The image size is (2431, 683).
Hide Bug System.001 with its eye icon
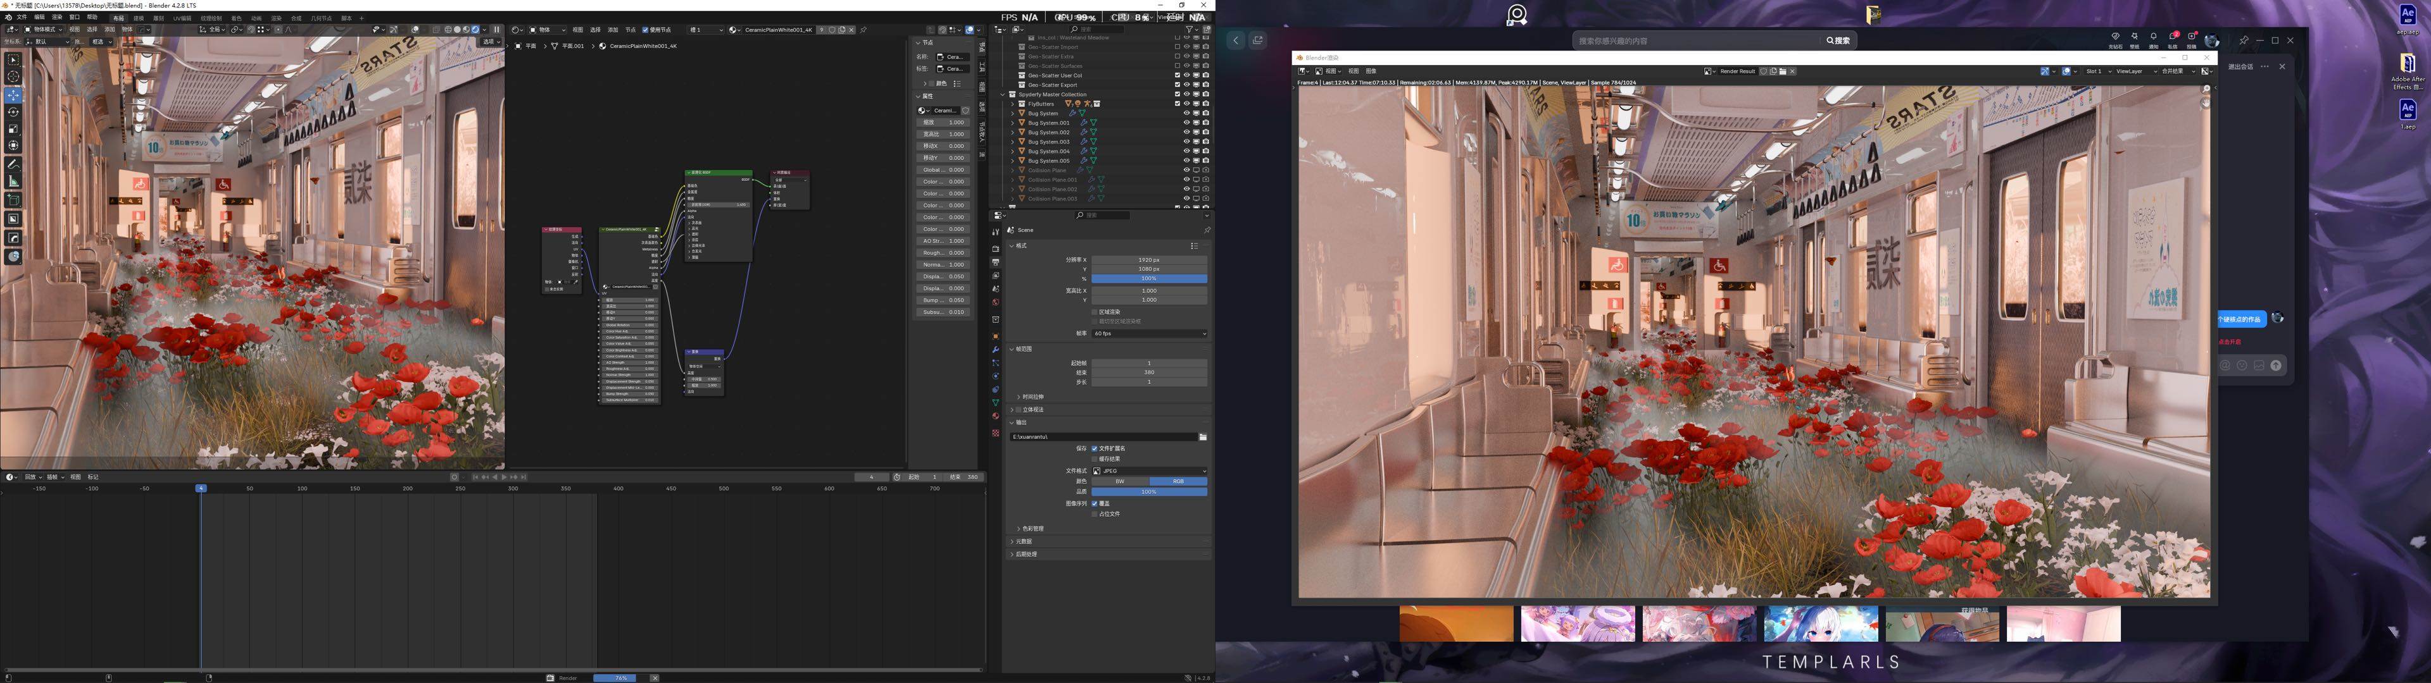click(1186, 123)
